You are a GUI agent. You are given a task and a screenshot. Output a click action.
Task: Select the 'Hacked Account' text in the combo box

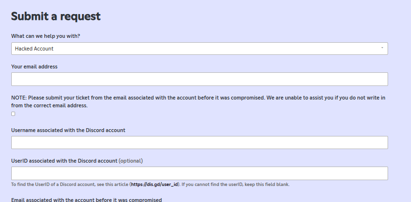34,49
